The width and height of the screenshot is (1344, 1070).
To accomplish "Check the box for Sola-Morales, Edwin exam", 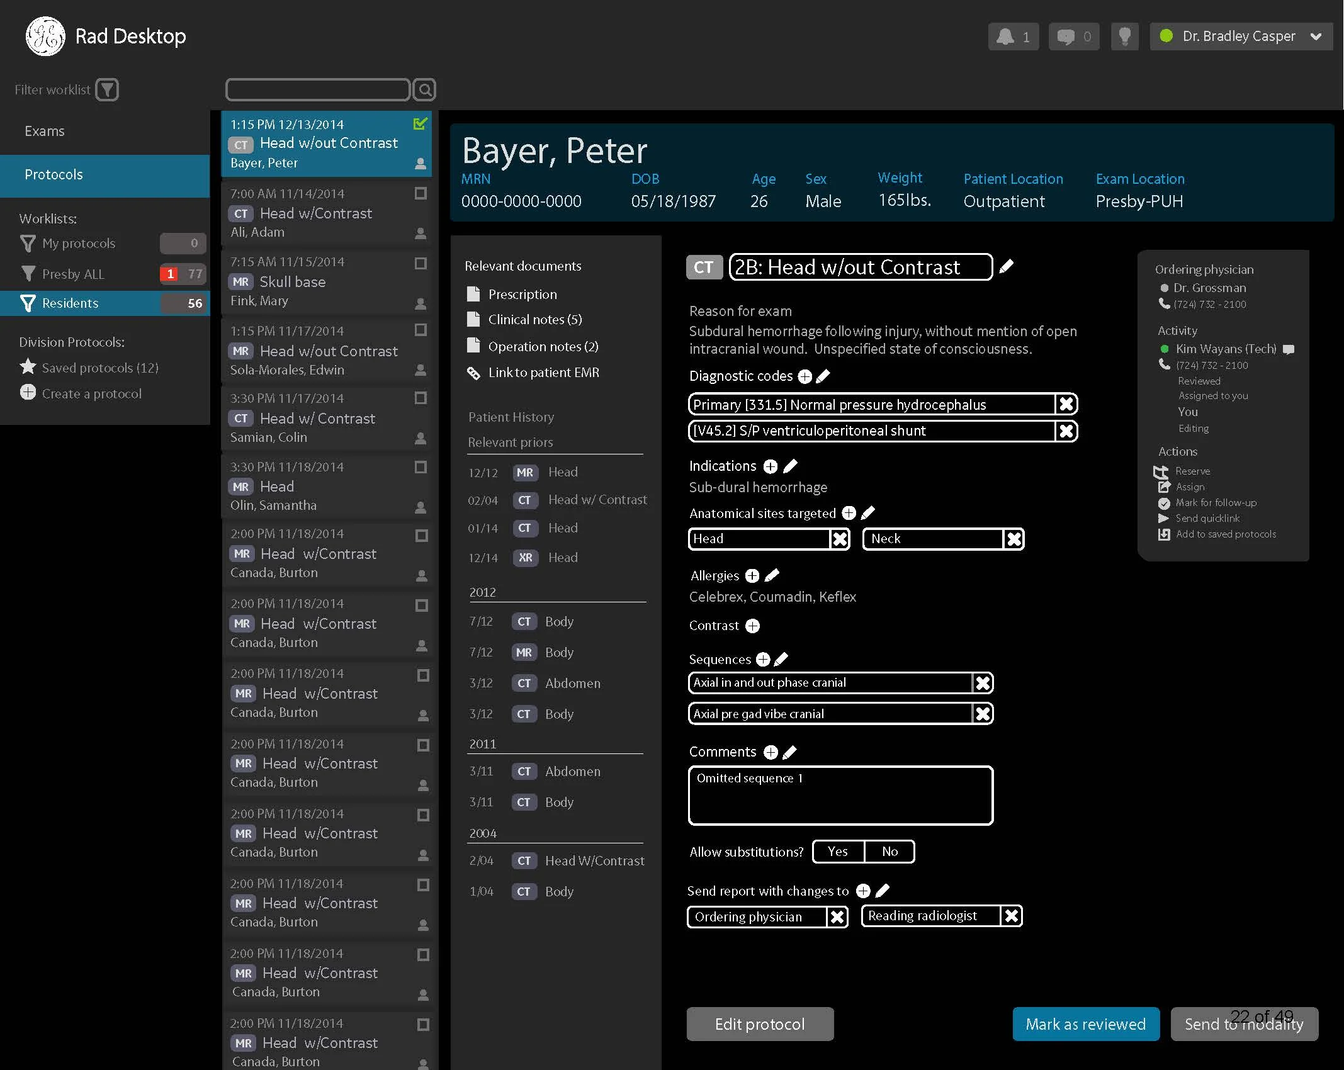I will coord(421,330).
